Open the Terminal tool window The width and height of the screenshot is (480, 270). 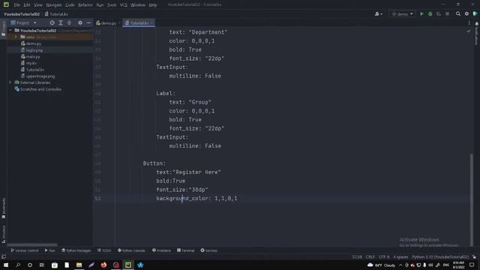(185, 250)
